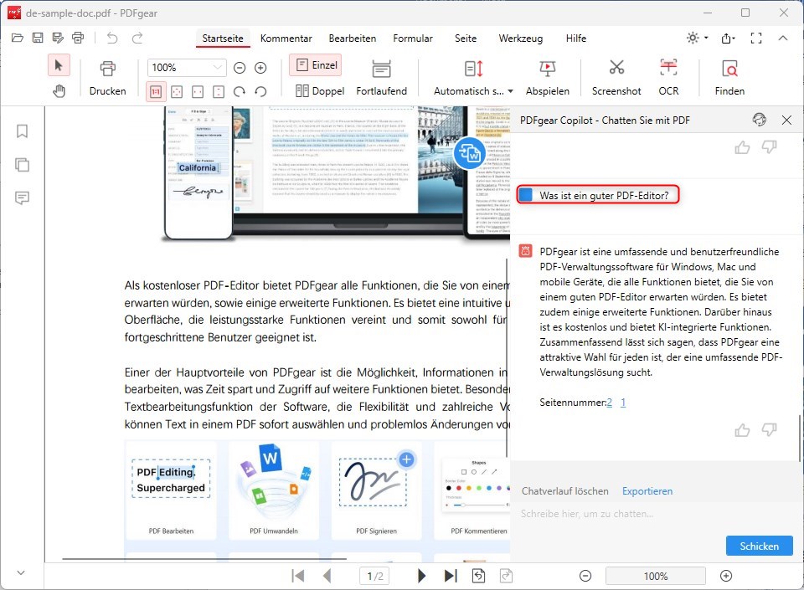Image resolution: width=804 pixels, height=590 pixels.
Task: Open the share export dropdown
Action: point(728,38)
